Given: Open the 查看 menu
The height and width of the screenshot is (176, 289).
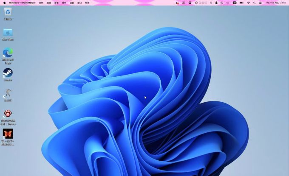Looking at the screenshot, I should click(57, 3).
